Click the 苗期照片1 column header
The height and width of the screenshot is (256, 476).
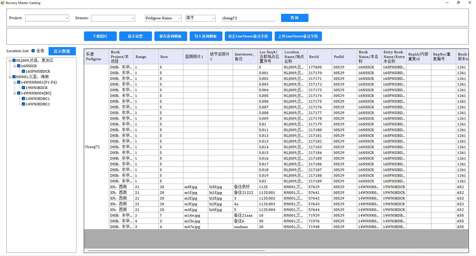[x=196, y=57]
